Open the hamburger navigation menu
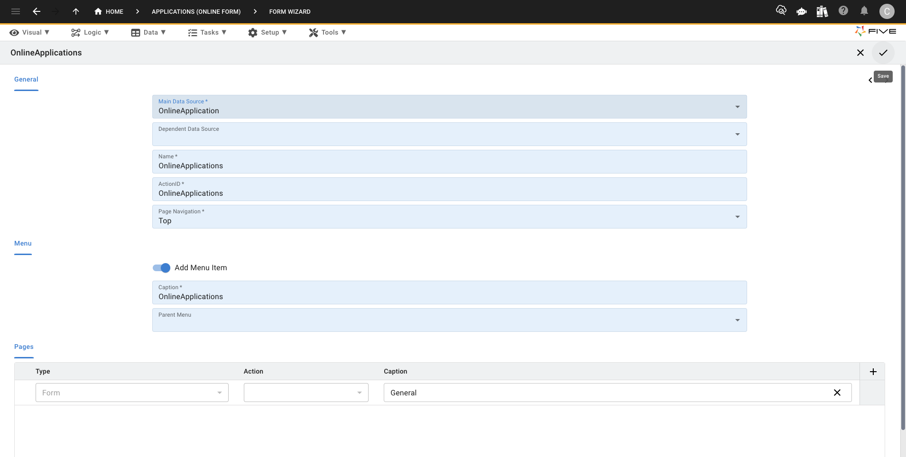 click(16, 11)
